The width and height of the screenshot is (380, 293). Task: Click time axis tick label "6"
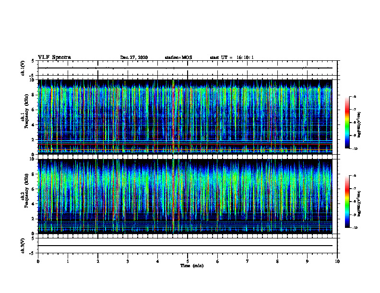pos(218,261)
